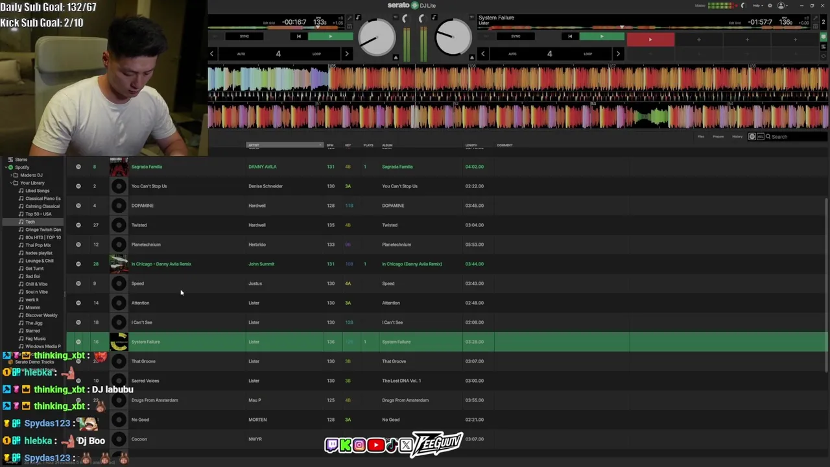Screen dimensions: 830x467
Task: Open Thai Pop Mix playlist
Action: pyautogui.click(x=38, y=245)
